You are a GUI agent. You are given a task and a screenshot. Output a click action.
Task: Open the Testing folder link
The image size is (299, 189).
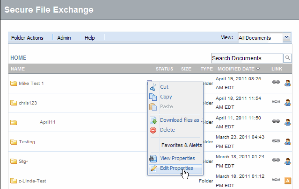27,142
